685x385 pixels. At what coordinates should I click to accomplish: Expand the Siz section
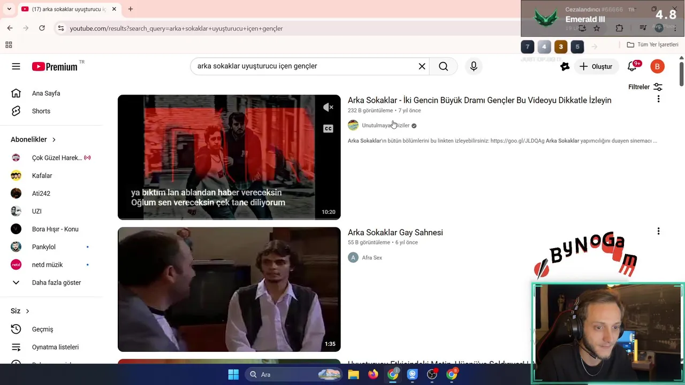click(20, 311)
